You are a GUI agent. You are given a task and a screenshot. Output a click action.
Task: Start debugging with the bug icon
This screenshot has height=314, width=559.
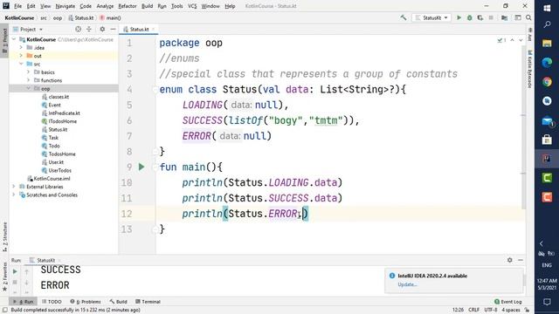click(x=470, y=17)
